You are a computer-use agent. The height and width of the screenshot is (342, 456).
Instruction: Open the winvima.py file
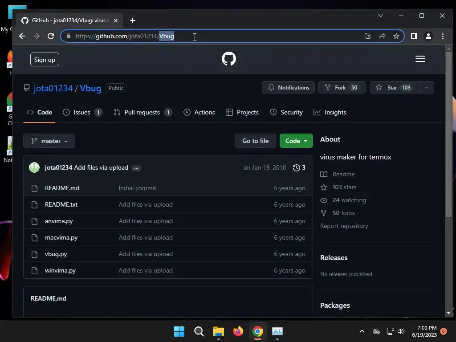click(60, 270)
